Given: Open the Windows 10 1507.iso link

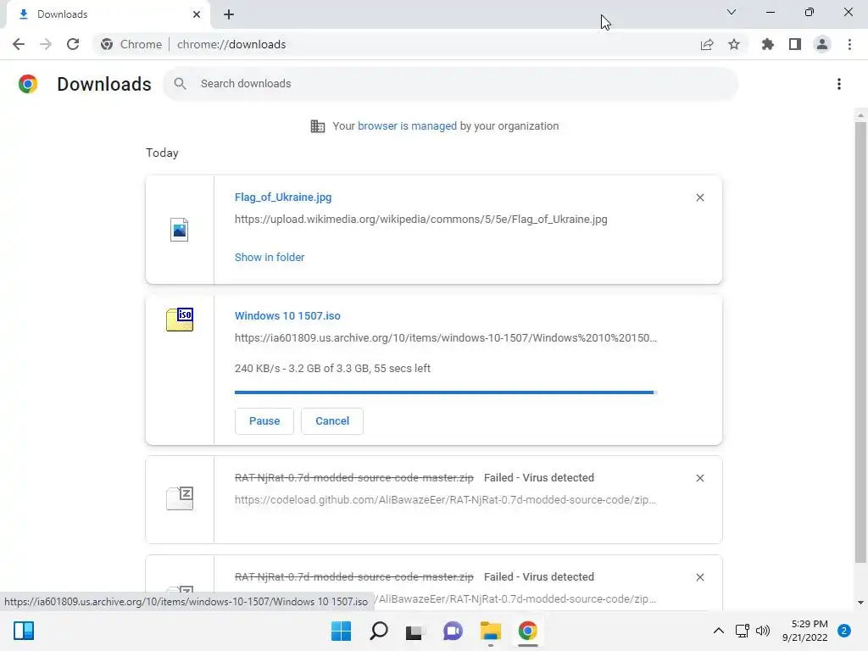Looking at the screenshot, I should click(x=287, y=316).
